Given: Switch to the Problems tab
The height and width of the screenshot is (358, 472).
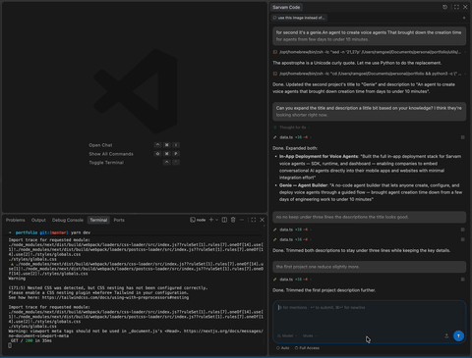Looking at the screenshot, I should (16, 220).
